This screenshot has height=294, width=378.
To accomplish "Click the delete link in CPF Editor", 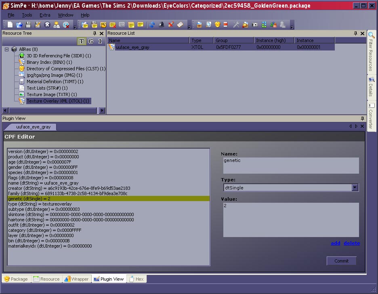I will [x=351, y=243].
